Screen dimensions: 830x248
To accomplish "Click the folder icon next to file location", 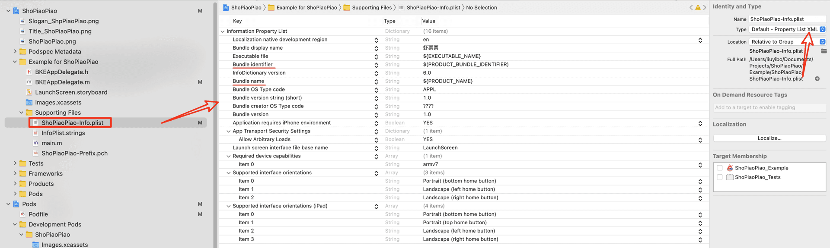I will tap(824, 51).
